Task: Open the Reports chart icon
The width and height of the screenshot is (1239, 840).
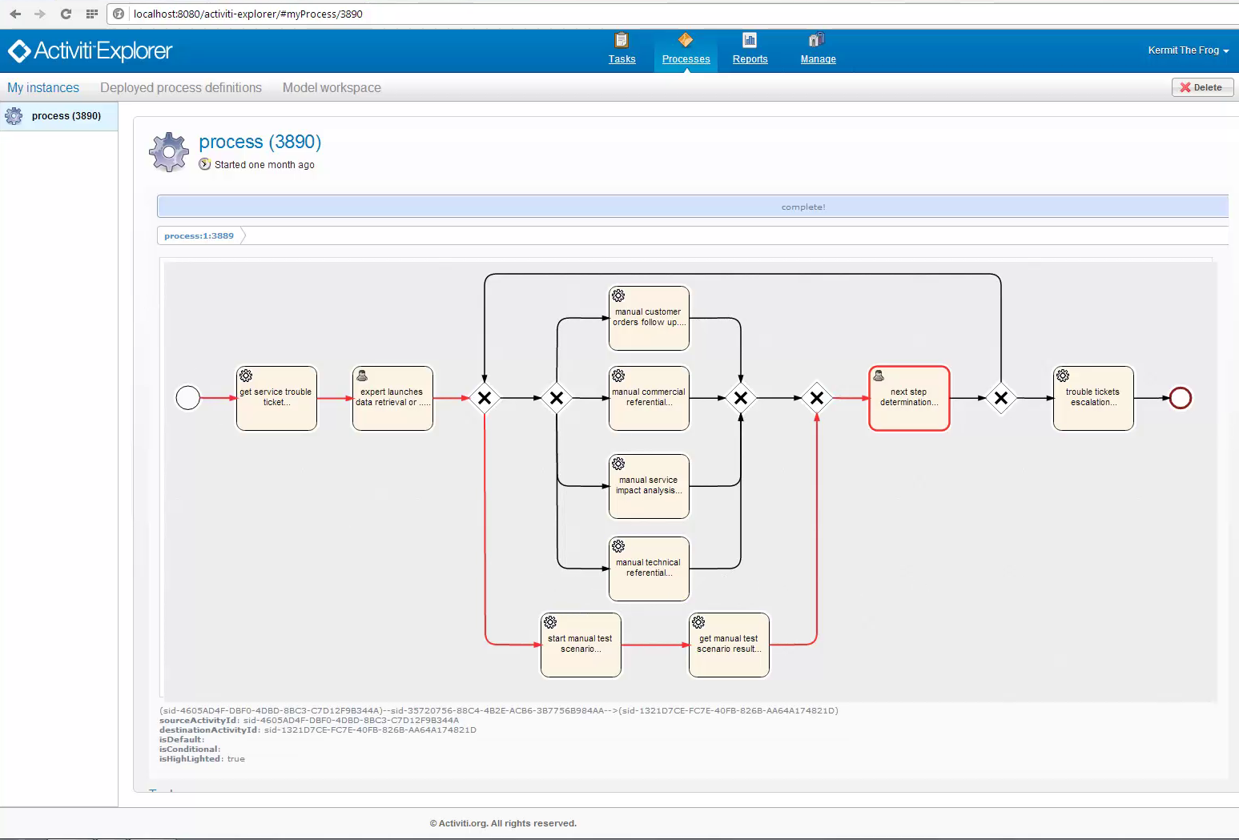Action: tap(750, 40)
